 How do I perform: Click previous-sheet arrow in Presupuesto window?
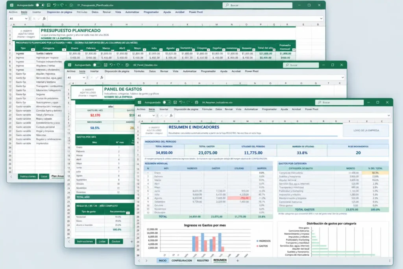(11, 176)
